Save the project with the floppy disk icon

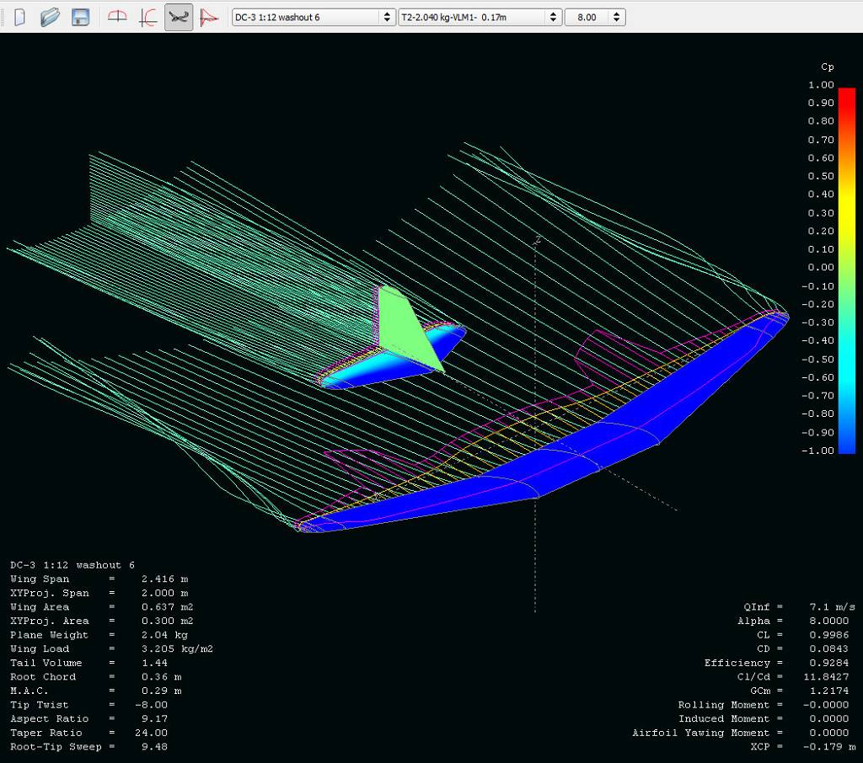tap(80, 17)
